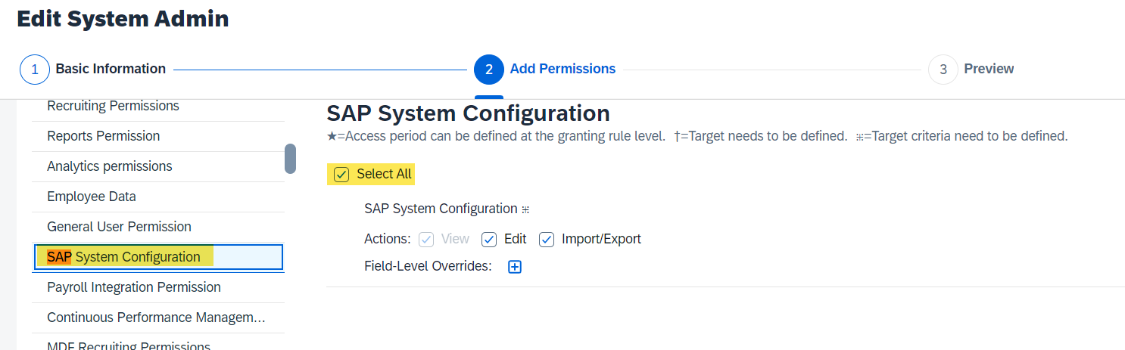
Task: Select Reports Permission category
Action: 158,136
